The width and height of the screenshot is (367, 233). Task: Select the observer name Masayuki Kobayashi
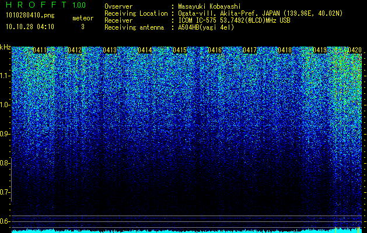pyautogui.click(x=209, y=6)
